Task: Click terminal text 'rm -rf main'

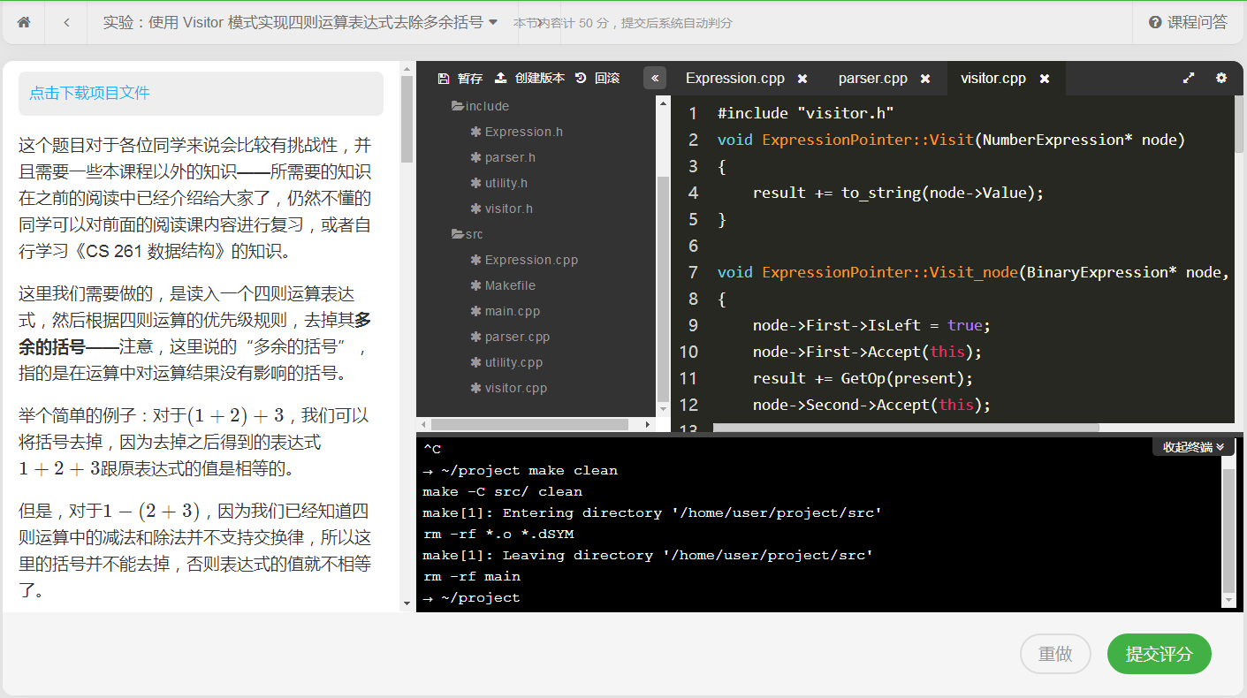Action: pos(471,577)
